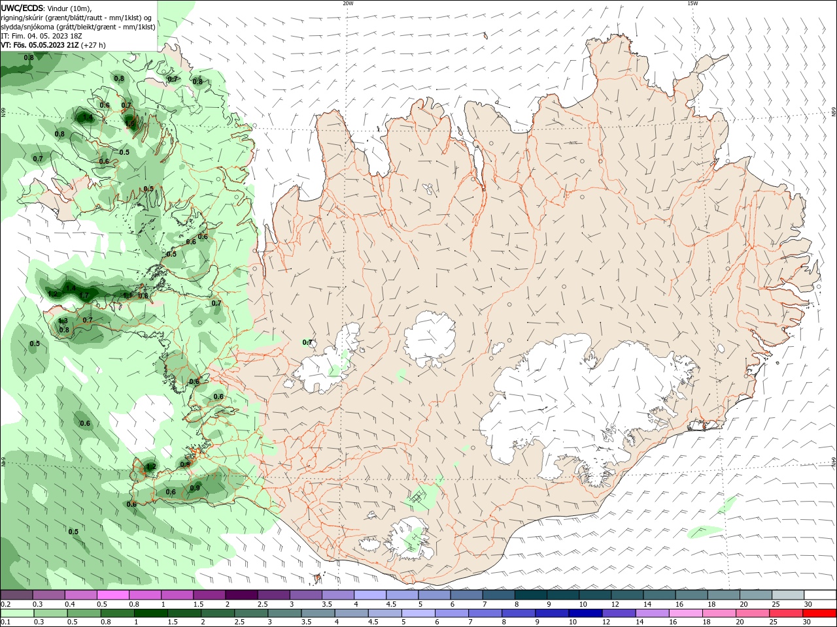The height and width of the screenshot is (627, 837).
Task: Click the 30 label in the upper legend row
Action: 808,604
